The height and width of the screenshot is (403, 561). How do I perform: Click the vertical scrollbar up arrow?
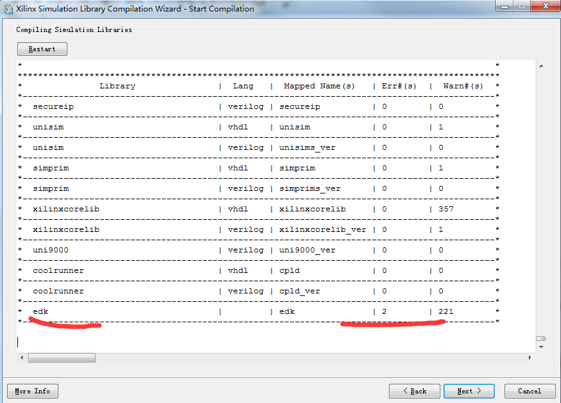541,66
